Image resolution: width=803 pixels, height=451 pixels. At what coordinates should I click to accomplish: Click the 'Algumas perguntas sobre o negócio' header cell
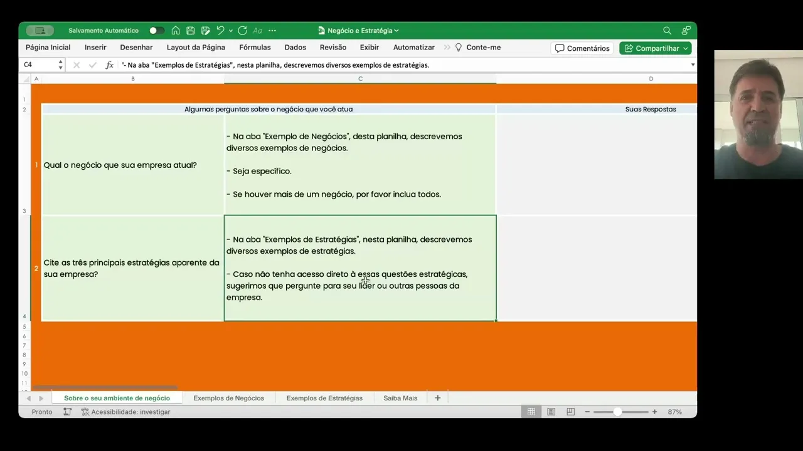[x=269, y=109]
